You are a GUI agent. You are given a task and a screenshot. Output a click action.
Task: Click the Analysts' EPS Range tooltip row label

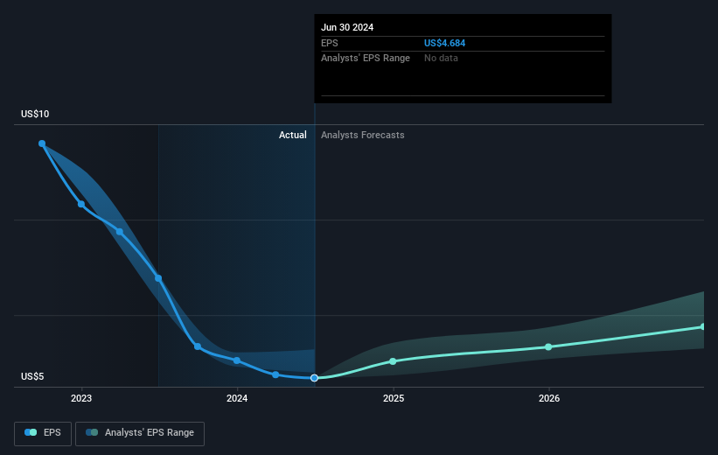[x=366, y=59]
